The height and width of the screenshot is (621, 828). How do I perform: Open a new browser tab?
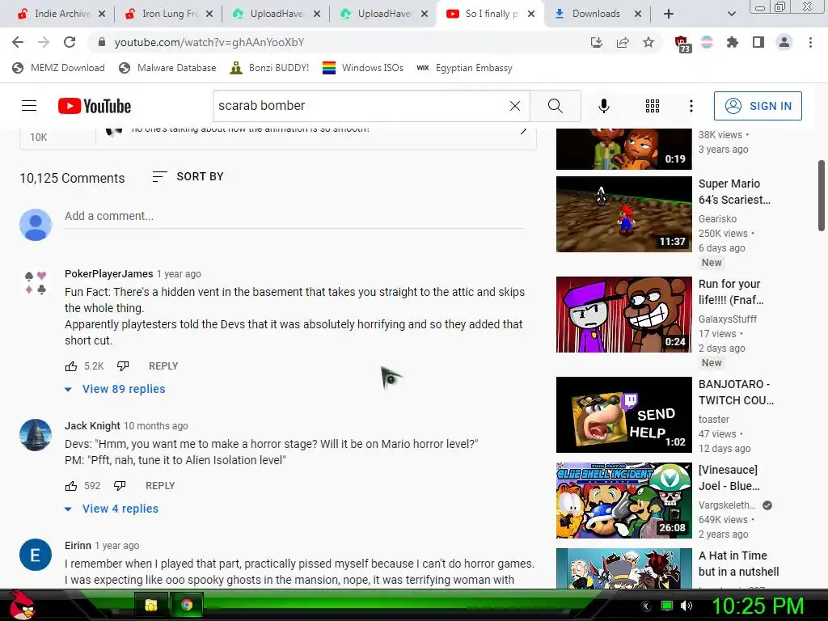pyautogui.click(x=668, y=14)
